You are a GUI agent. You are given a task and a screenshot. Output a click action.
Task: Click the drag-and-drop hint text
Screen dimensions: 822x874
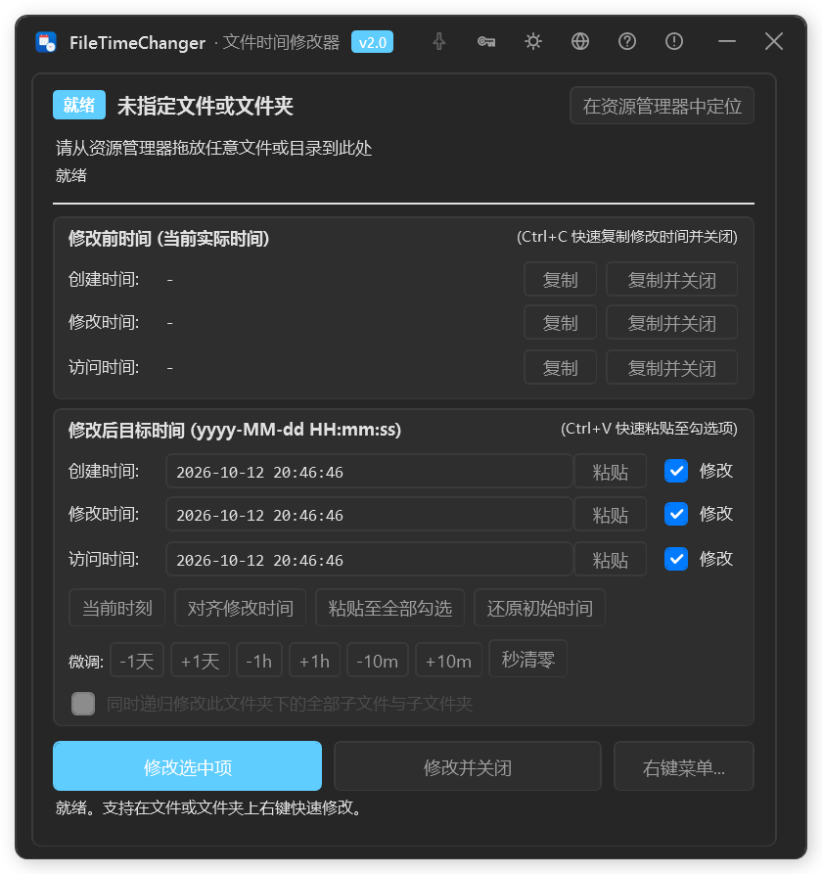(213, 148)
